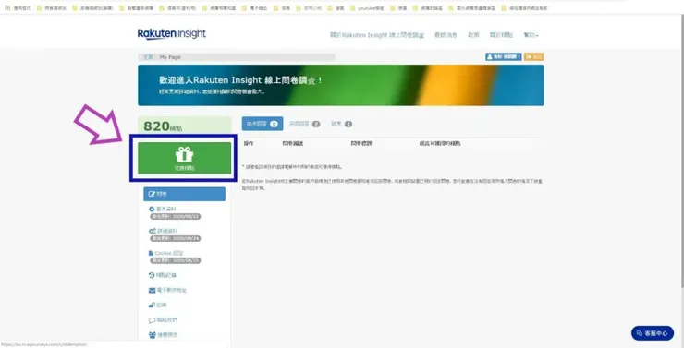Viewport: 684px width, 348px height.
Task: Open the 關於積點 navigation link
Action: 501,35
